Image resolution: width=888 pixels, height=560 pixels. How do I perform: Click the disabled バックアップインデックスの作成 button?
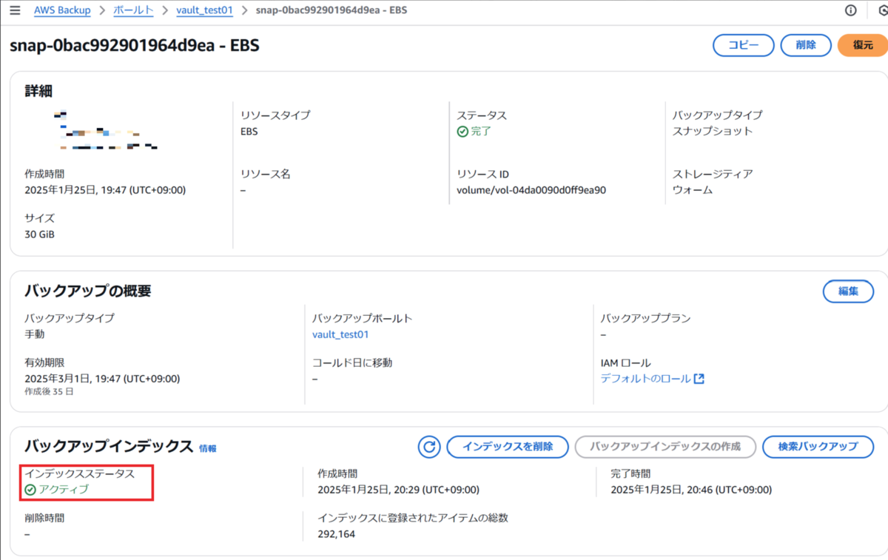(665, 447)
